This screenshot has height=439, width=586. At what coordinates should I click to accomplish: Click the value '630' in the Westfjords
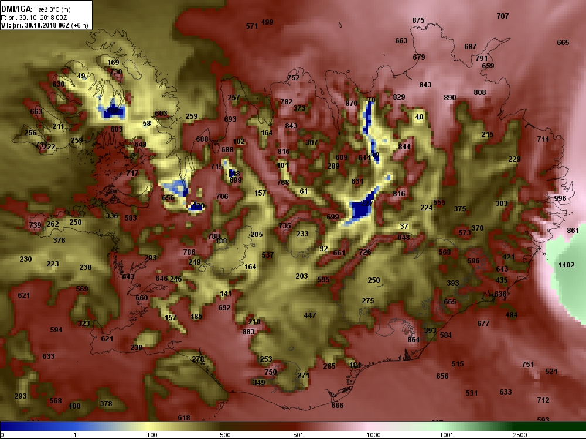(x=58, y=84)
